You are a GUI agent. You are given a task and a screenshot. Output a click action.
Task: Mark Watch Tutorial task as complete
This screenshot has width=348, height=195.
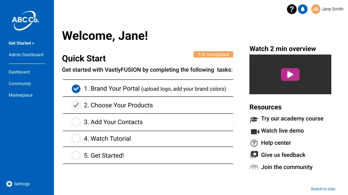coord(76,139)
